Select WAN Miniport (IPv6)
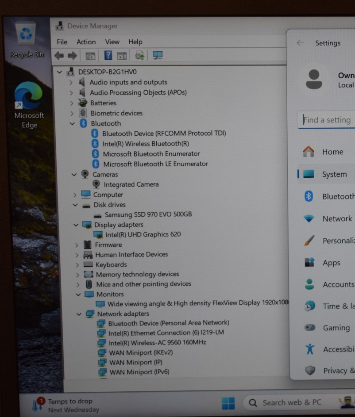Screen dimensions: 355x417 139,372
